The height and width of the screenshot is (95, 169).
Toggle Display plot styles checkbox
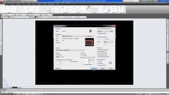(x=98, y=34)
